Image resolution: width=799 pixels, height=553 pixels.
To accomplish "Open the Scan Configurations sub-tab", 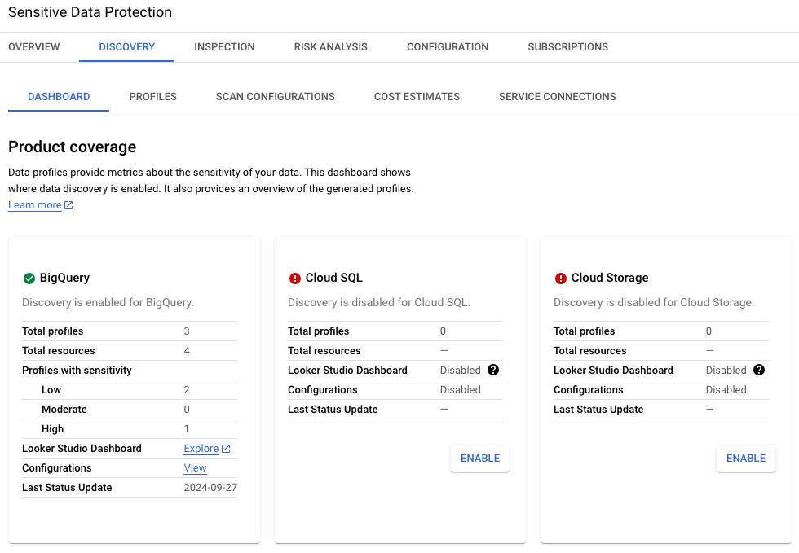I will point(276,97).
